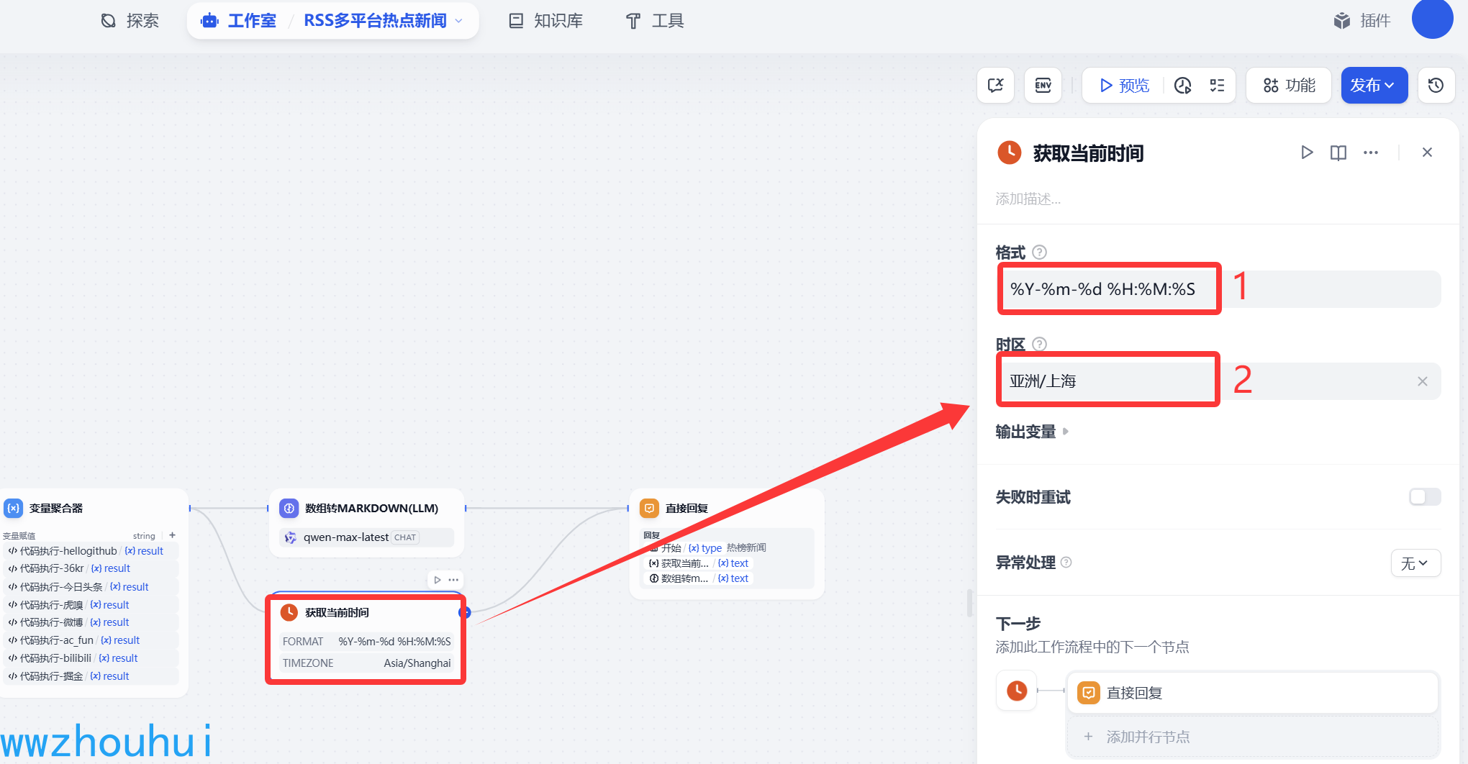Open the 异常处理 dropdown set to 无
This screenshot has width=1468, height=764.
tap(1415, 563)
